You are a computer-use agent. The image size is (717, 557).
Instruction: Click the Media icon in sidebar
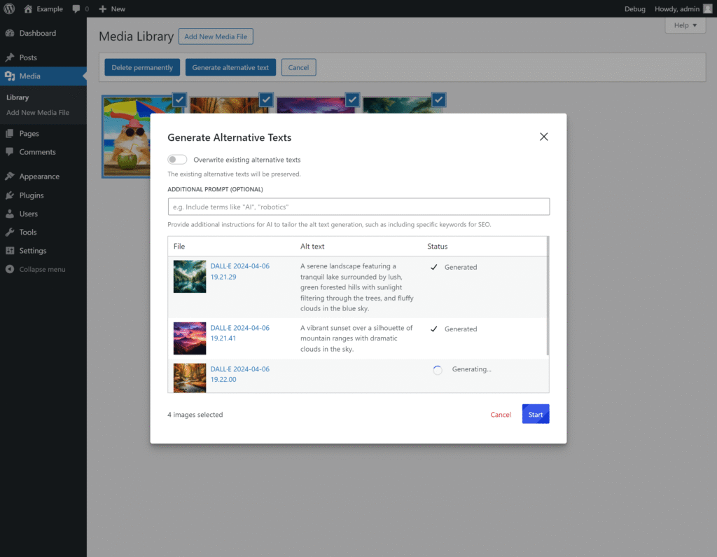tap(10, 76)
